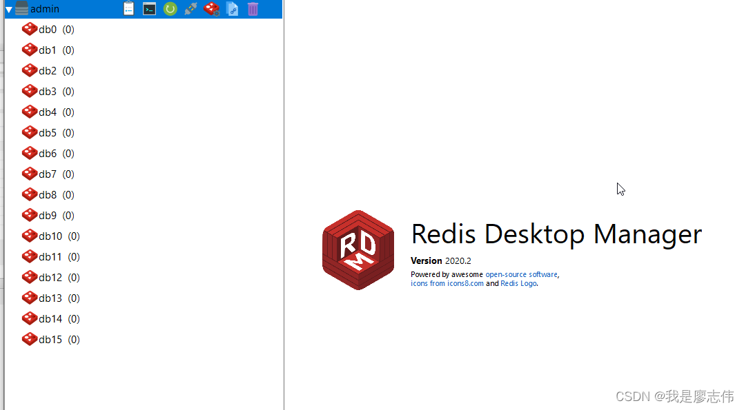Open the console for admin connection
Viewport: 744px width, 410px height.
(x=150, y=8)
